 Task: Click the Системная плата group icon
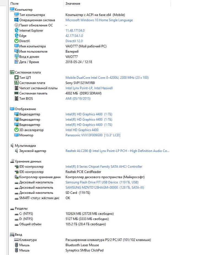coord(12,72)
